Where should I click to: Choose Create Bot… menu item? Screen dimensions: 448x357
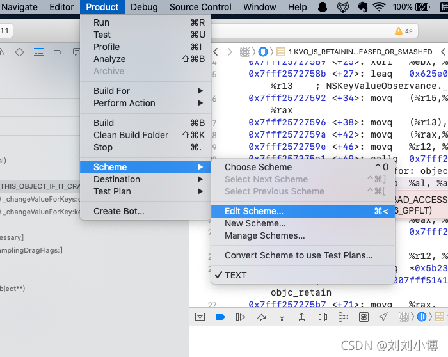(x=146, y=211)
